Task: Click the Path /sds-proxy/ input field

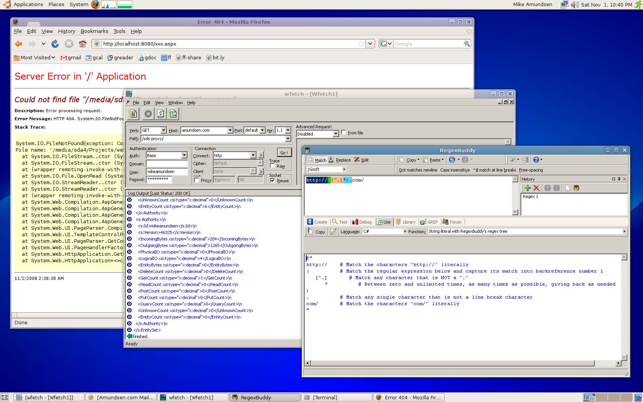Action: click(213, 139)
